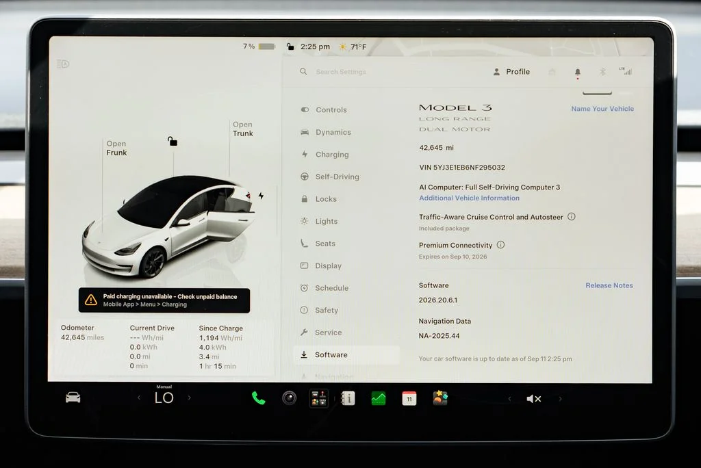Image resolution: width=701 pixels, height=468 pixels.
Task: Tap Open Trunk
Action: (243, 129)
